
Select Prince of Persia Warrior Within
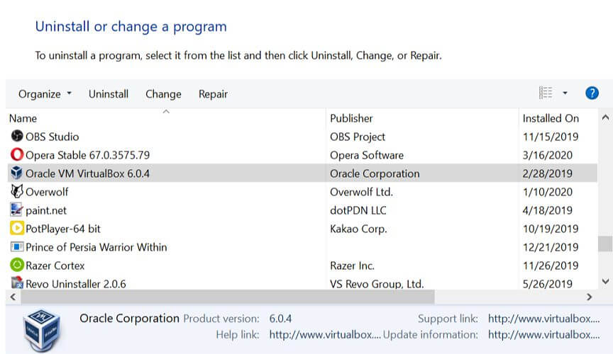click(96, 247)
